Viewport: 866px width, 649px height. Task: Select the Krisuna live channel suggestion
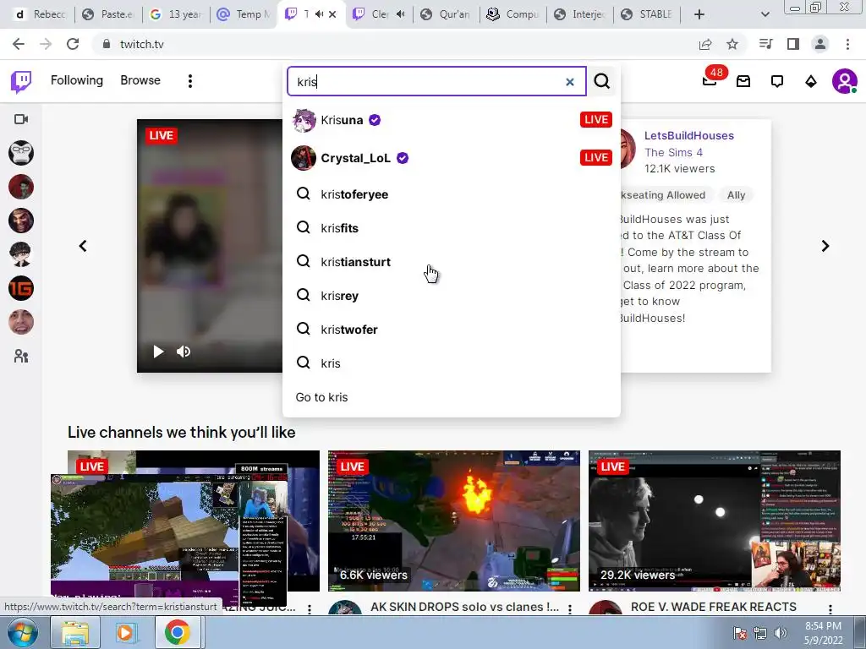click(x=452, y=120)
